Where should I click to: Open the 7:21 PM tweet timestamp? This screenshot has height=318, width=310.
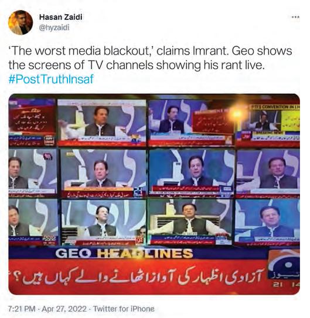(22, 309)
